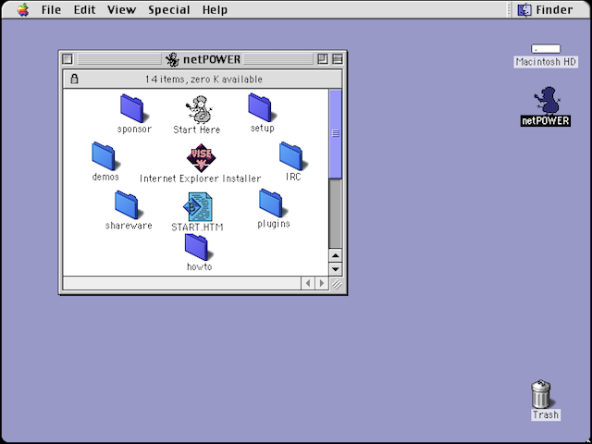Viewport: 592px width, 444px height.
Task: Click the 'START.HTM' file name
Action: (197, 227)
